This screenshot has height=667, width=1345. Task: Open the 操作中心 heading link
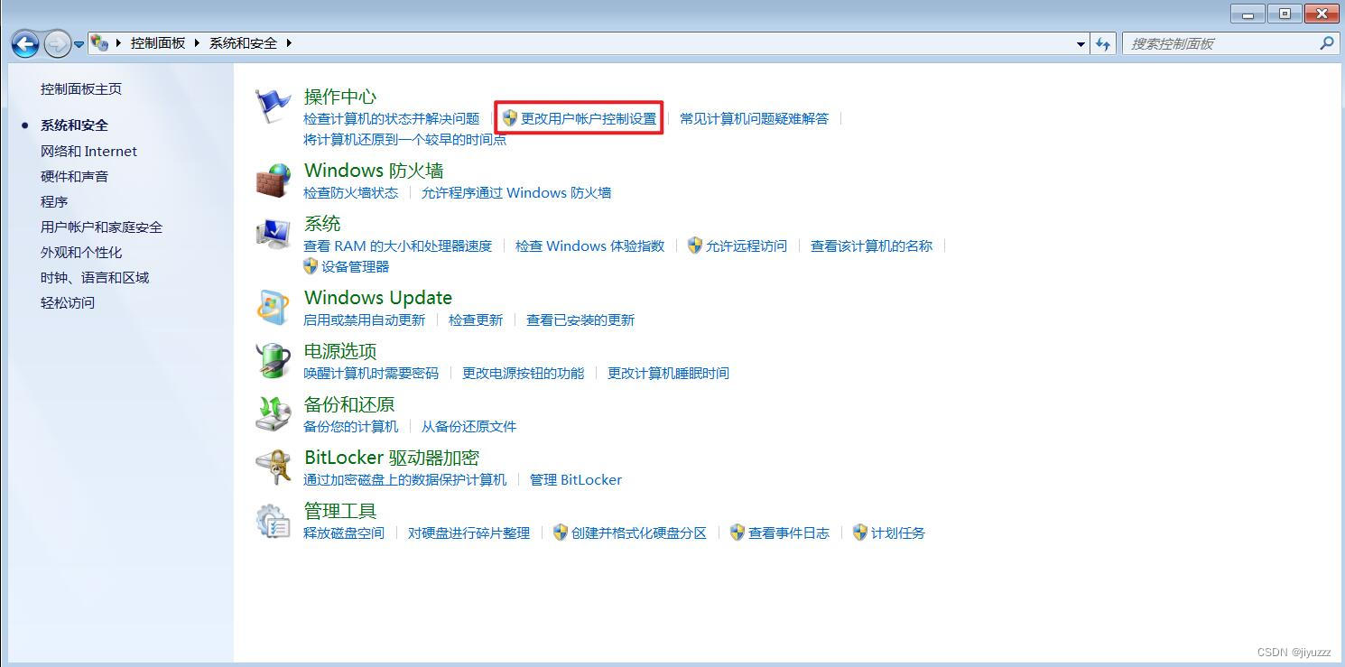[340, 96]
